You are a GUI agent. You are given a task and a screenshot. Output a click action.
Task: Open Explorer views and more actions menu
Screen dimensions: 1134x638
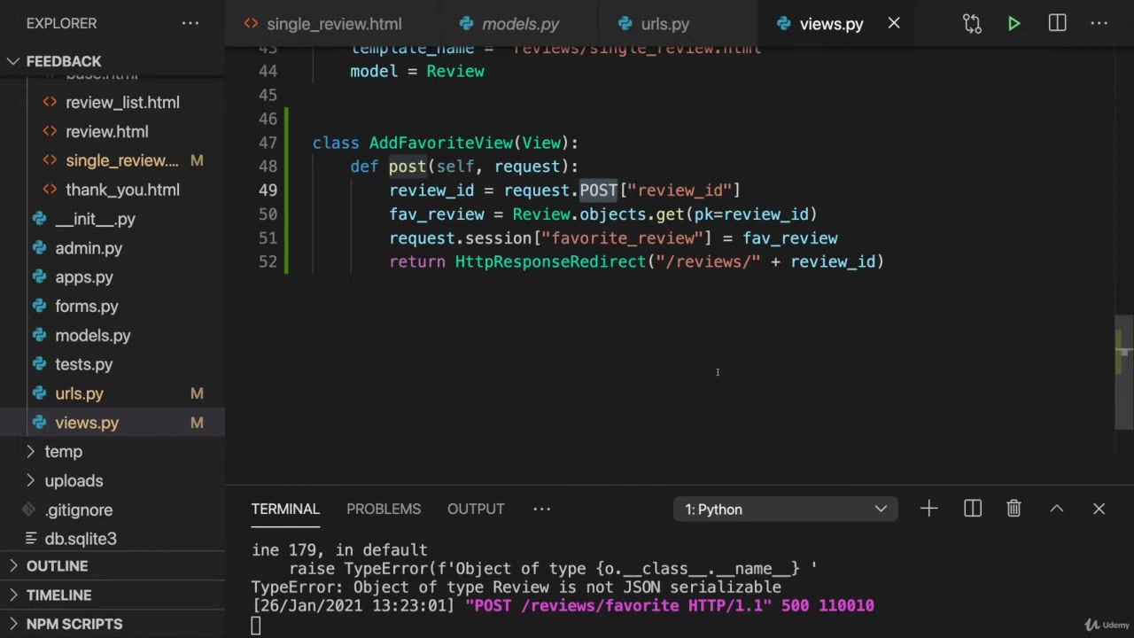pos(190,24)
